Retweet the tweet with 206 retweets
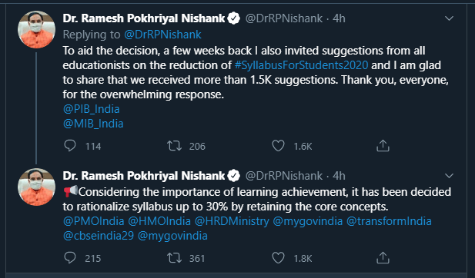 pos(175,146)
